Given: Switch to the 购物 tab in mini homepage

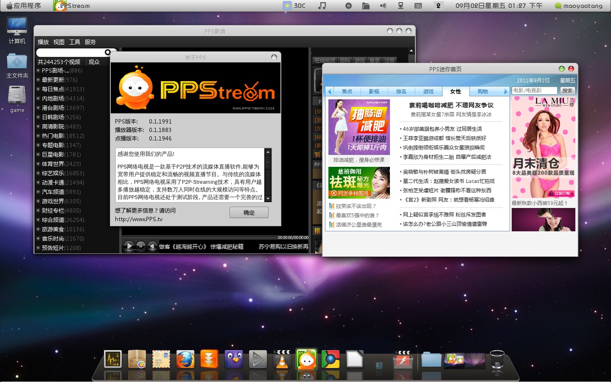Looking at the screenshot, I should coord(483,91).
